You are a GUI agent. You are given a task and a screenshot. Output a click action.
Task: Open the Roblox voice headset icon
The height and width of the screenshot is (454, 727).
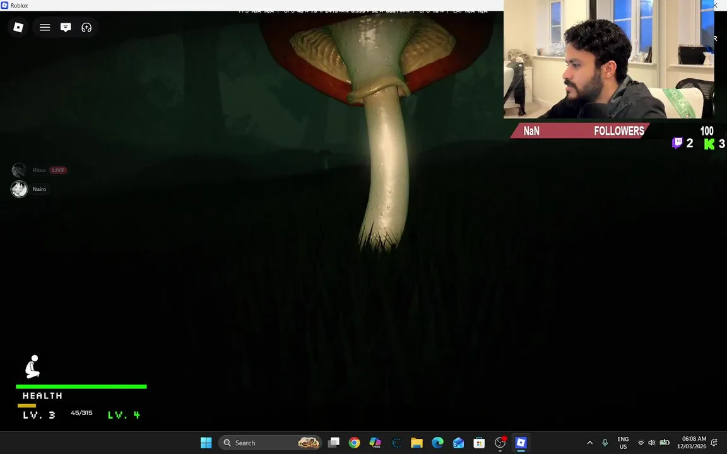click(86, 27)
